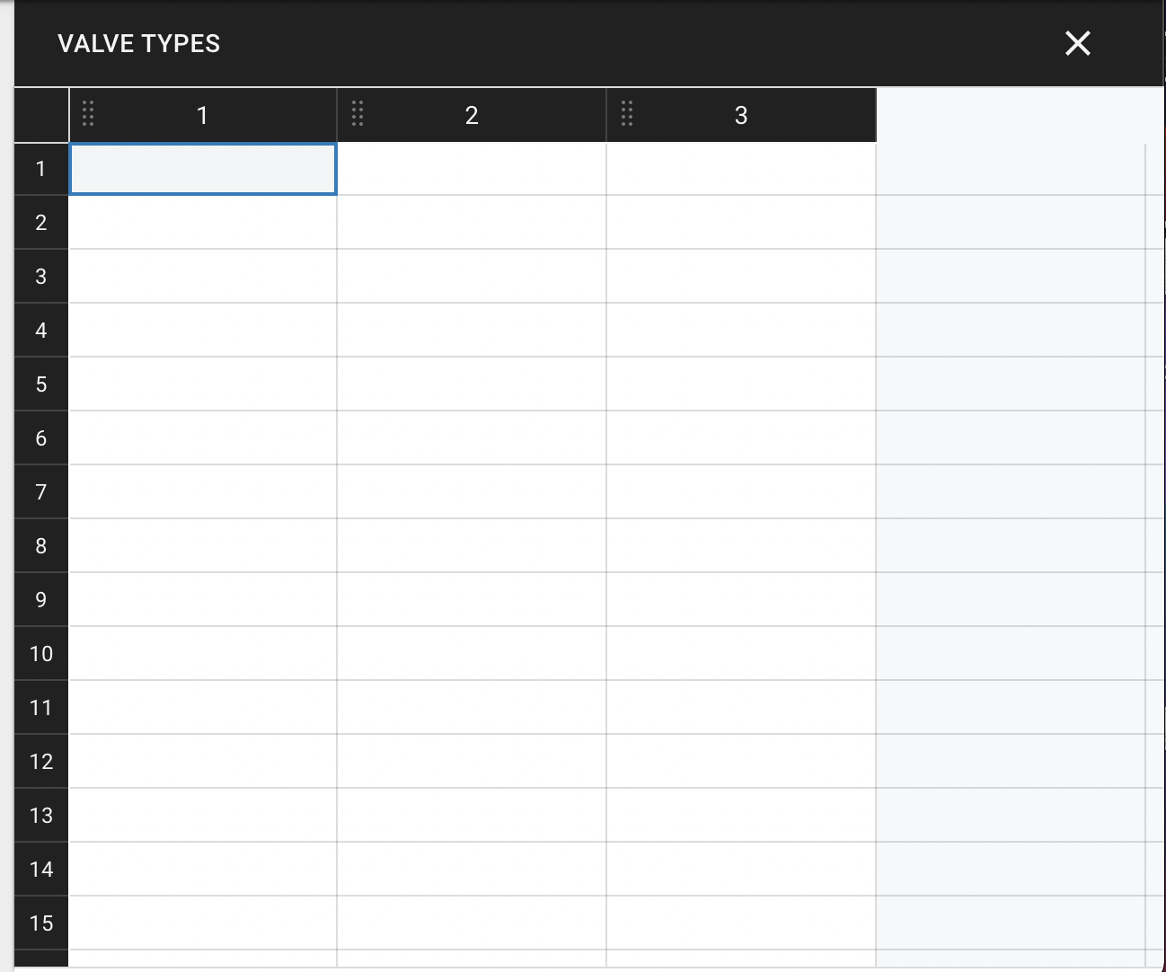This screenshot has height=972, width=1166.
Task: Click the X icon to close VALVE TYPES dialog
Action: coord(1077,43)
